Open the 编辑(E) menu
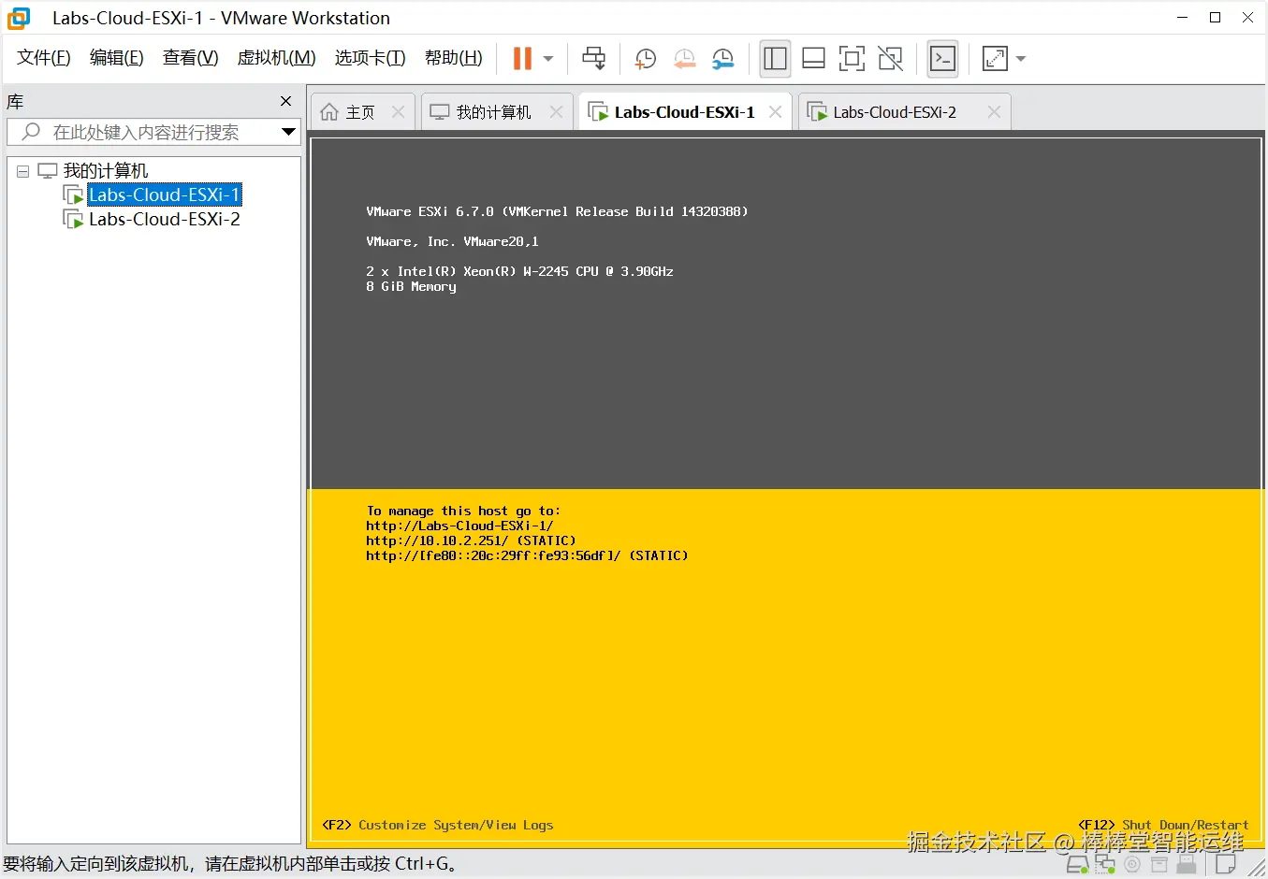This screenshot has width=1268, height=879. point(116,58)
